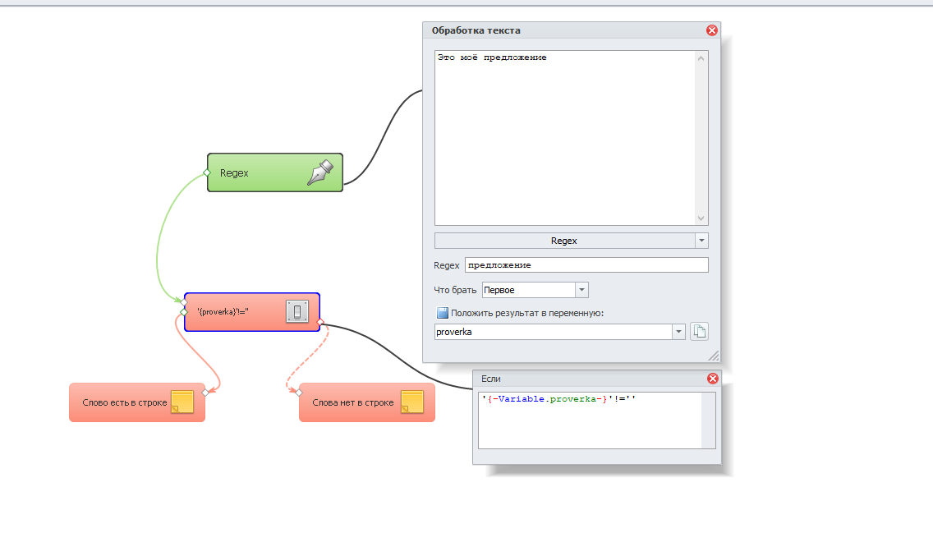This screenshot has height=533, width=933.
Task: Click the red output connector on If block
Action: pyautogui.click(x=320, y=321)
